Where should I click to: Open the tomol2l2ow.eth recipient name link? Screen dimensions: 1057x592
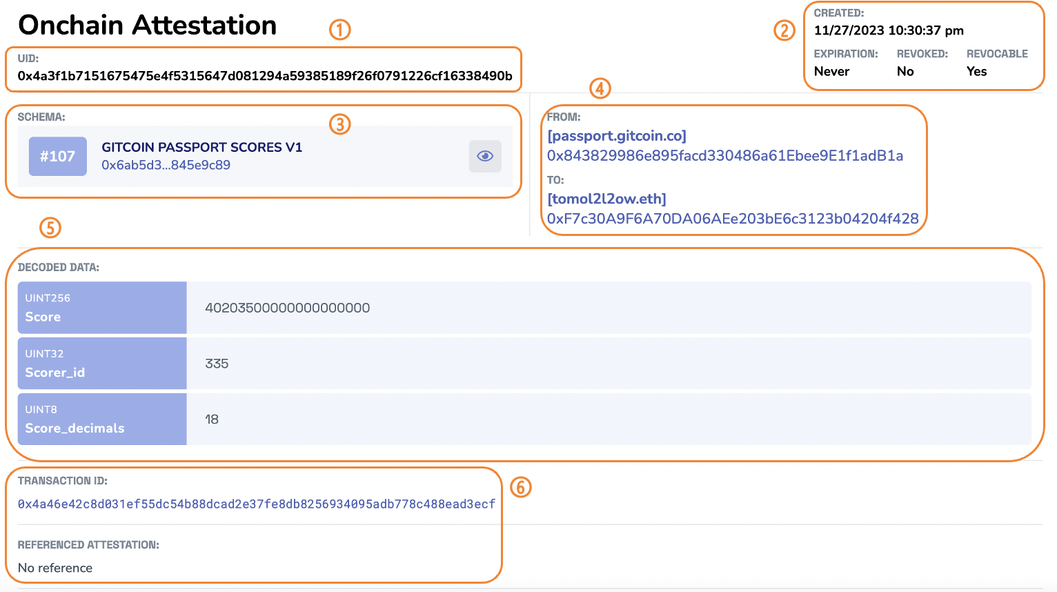(x=606, y=199)
